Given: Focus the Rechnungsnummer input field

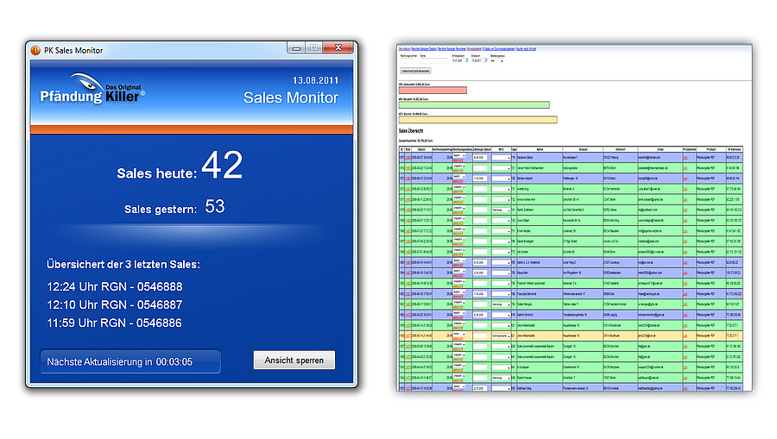Looking at the screenshot, I should (x=407, y=61).
